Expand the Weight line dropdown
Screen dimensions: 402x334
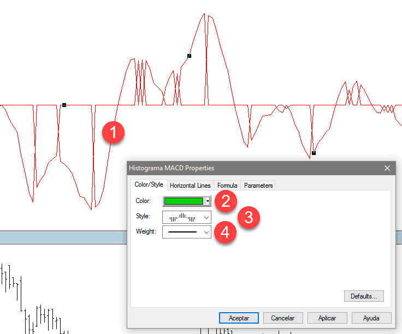pos(187,232)
